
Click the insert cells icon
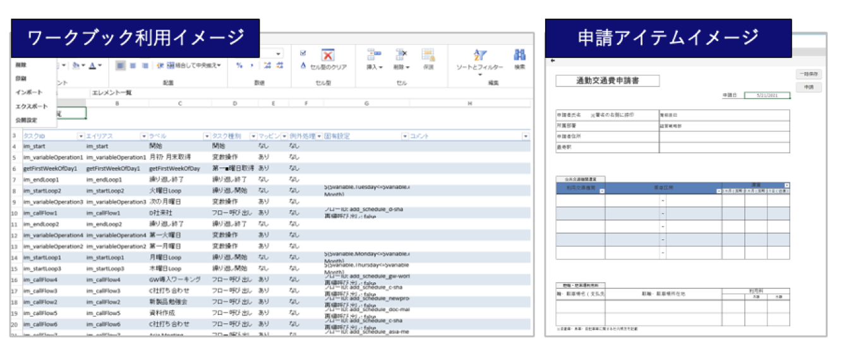[x=374, y=55]
